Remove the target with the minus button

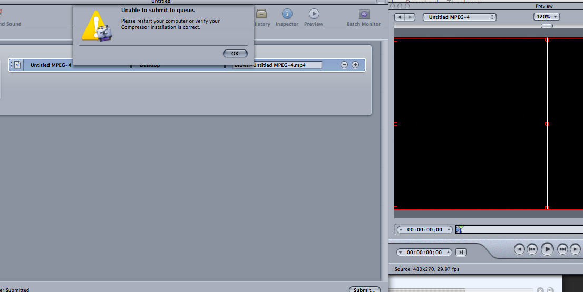344,65
